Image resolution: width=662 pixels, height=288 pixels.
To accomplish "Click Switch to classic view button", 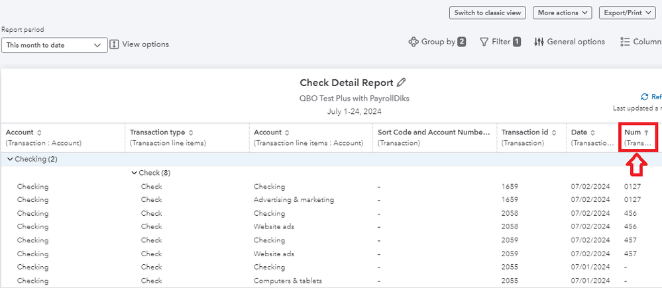I will pyautogui.click(x=487, y=13).
